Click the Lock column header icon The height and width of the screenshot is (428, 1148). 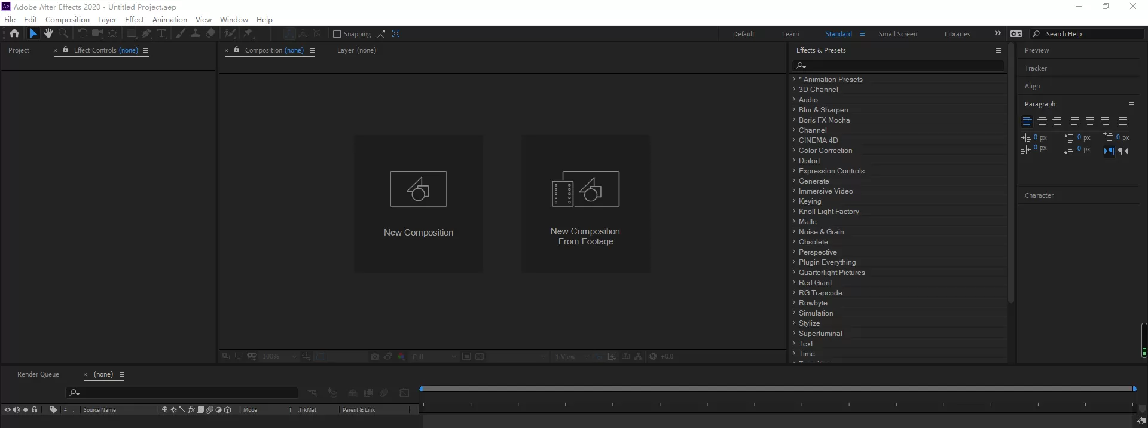(34, 410)
